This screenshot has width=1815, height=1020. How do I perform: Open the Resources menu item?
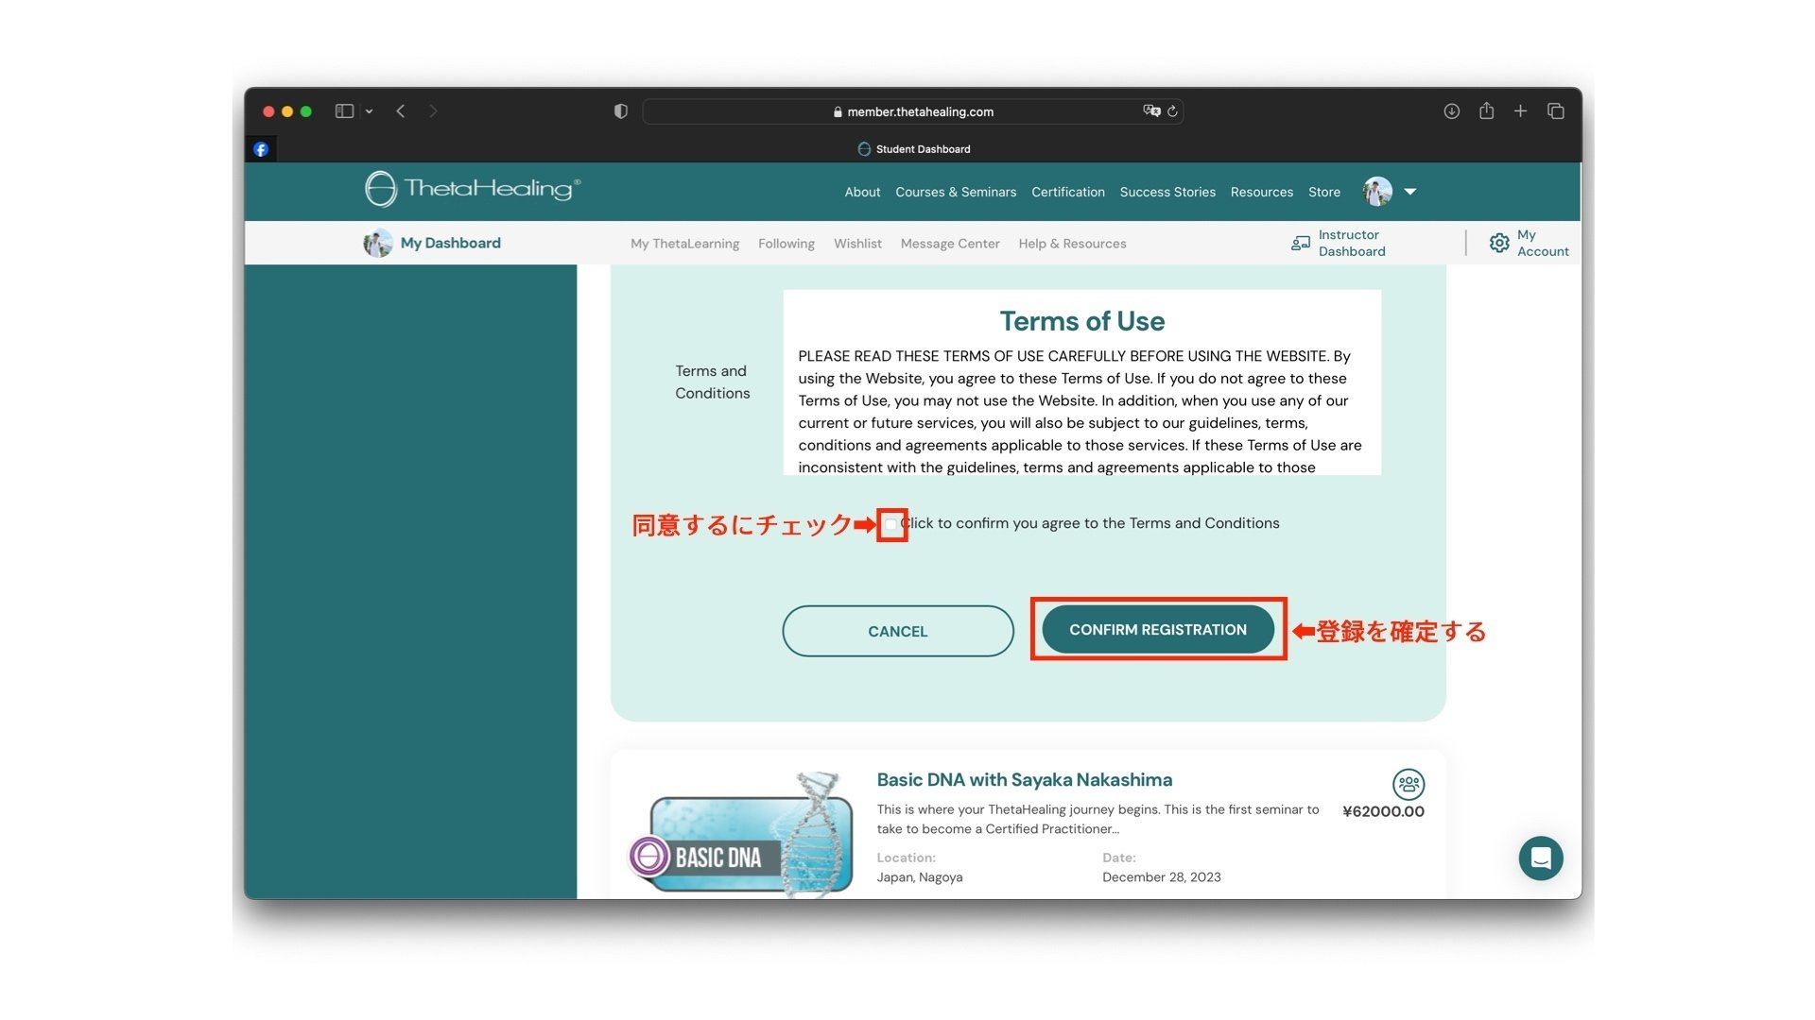click(x=1262, y=192)
